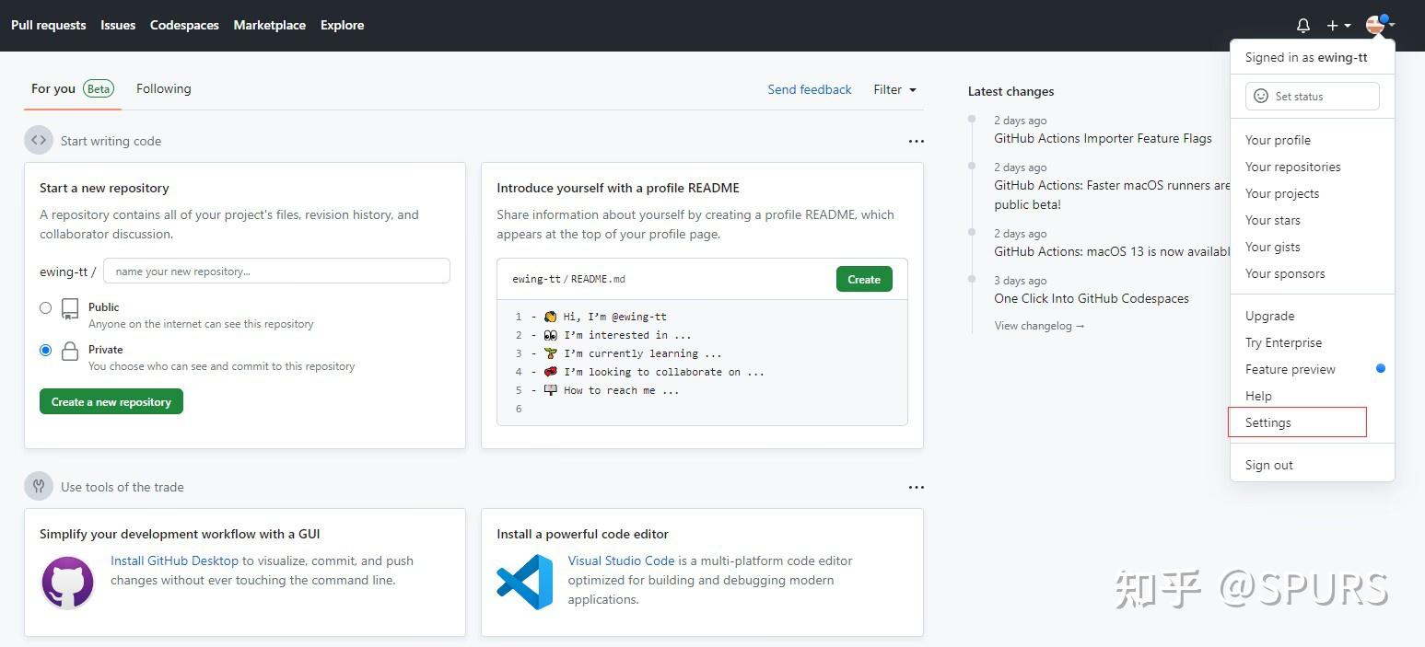Image resolution: width=1425 pixels, height=647 pixels.
Task: Switch to the Following tab
Action: pos(164,89)
